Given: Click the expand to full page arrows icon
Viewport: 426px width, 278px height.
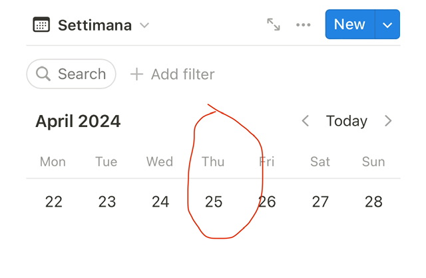Looking at the screenshot, I should click(274, 25).
